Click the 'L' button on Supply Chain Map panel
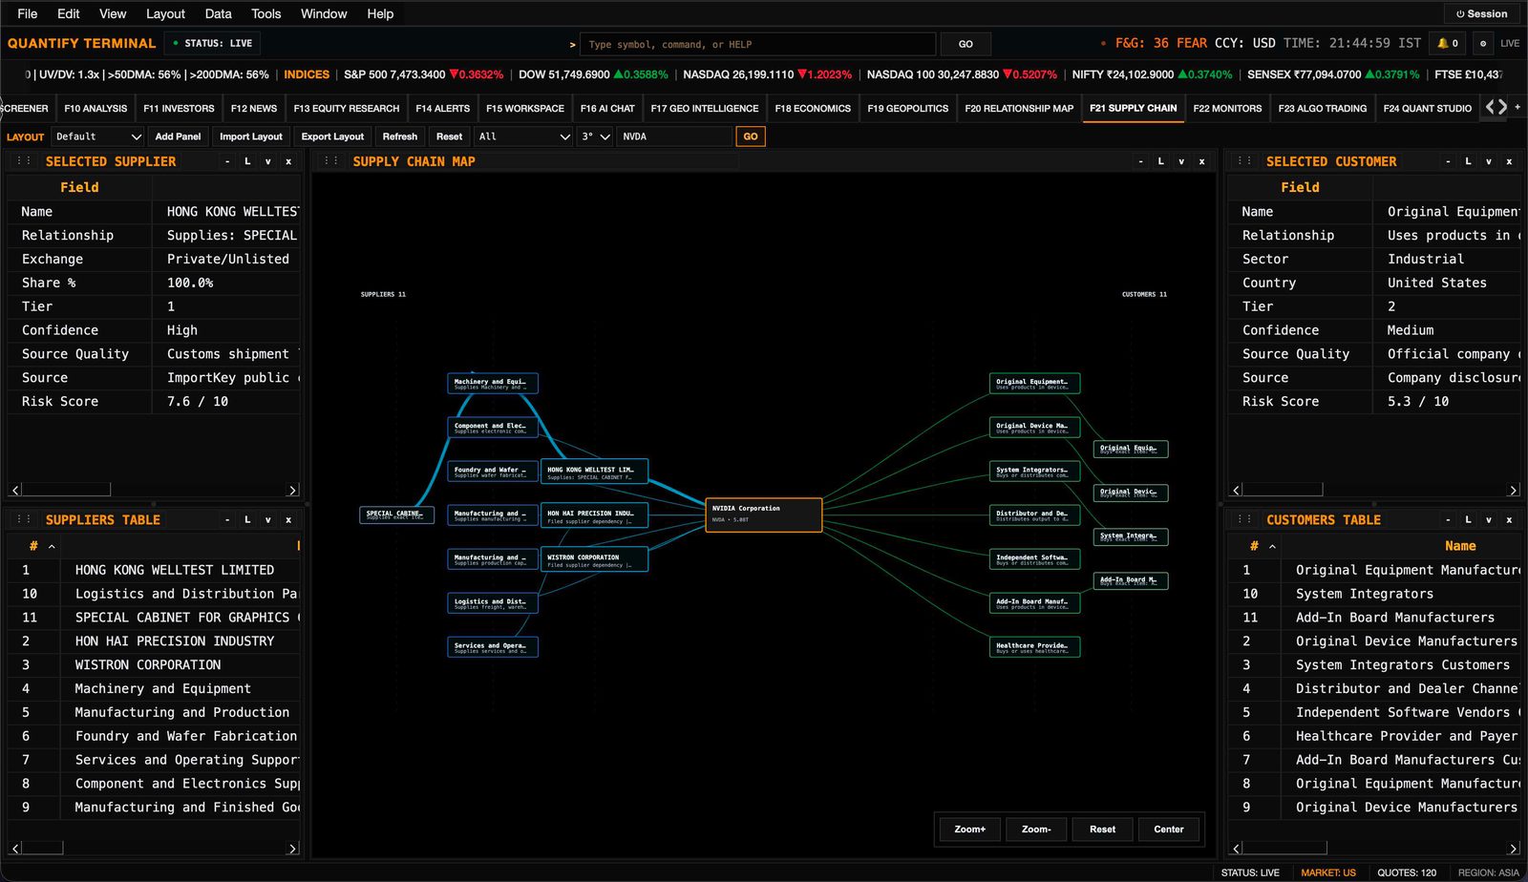Screen dimensions: 1528x882 tap(1161, 161)
